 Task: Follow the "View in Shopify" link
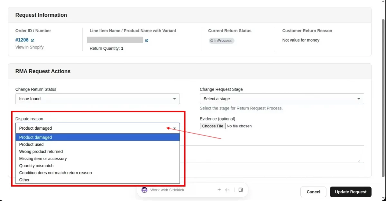click(30, 47)
